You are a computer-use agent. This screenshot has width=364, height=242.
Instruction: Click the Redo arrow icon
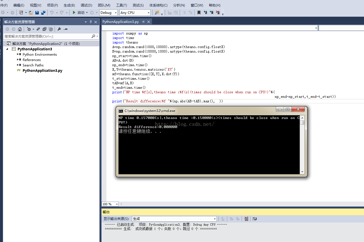point(62,12)
